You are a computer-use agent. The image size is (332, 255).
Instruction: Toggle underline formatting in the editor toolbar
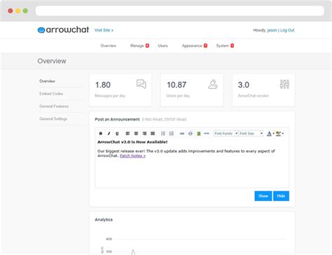click(117, 133)
